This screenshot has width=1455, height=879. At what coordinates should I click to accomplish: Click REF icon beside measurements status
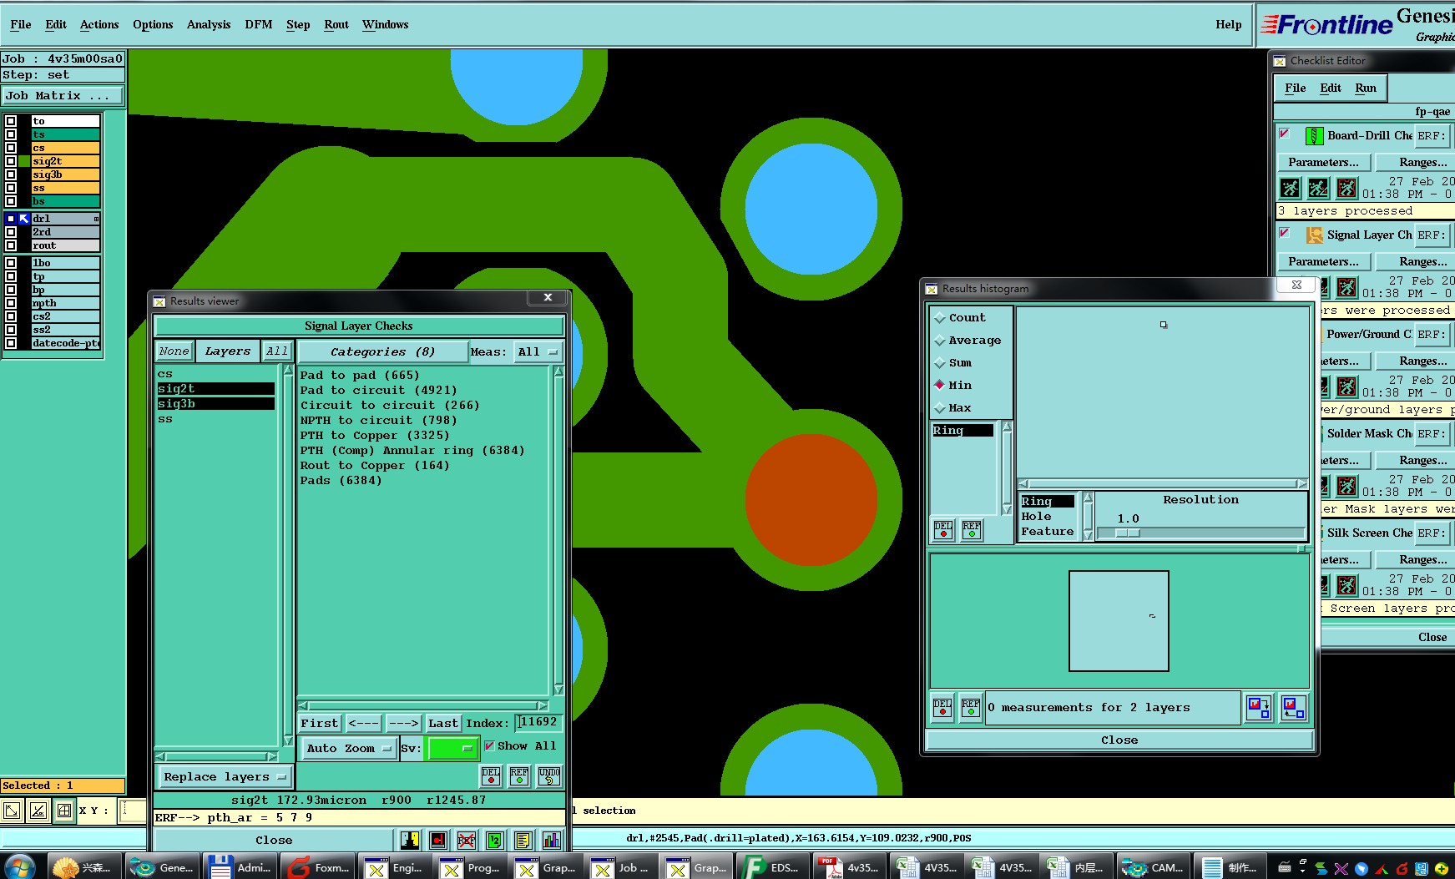pyautogui.click(x=971, y=708)
